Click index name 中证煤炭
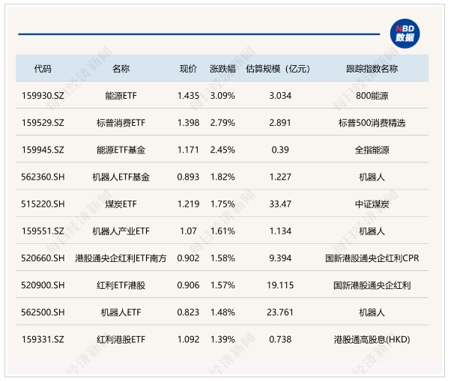451x381 pixels. click(372, 204)
